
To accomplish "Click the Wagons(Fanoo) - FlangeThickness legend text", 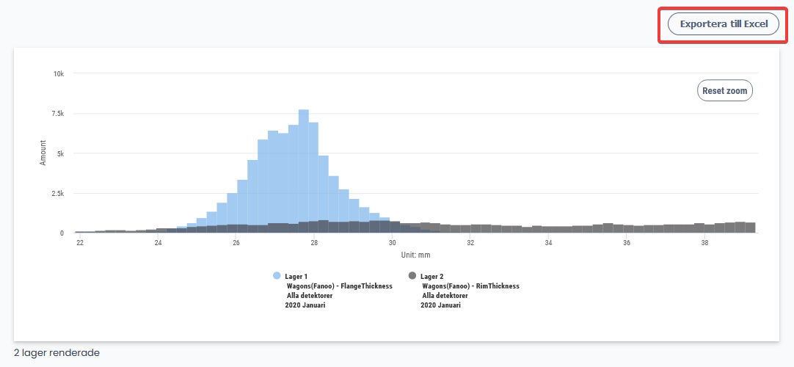I will (x=339, y=286).
